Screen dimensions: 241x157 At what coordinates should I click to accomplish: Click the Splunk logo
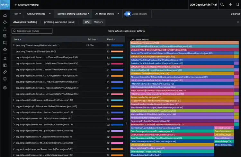pos(5,5)
